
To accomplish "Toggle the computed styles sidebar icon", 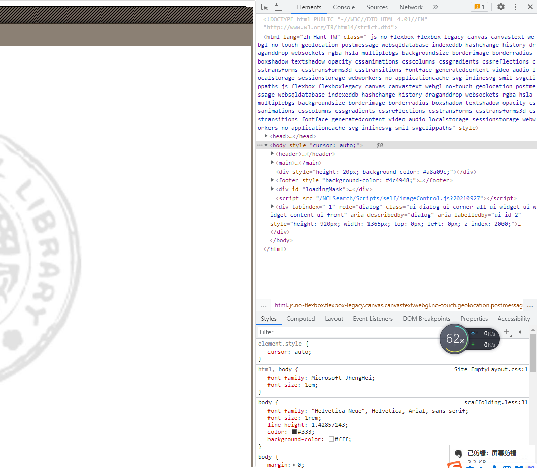I will point(520,332).
